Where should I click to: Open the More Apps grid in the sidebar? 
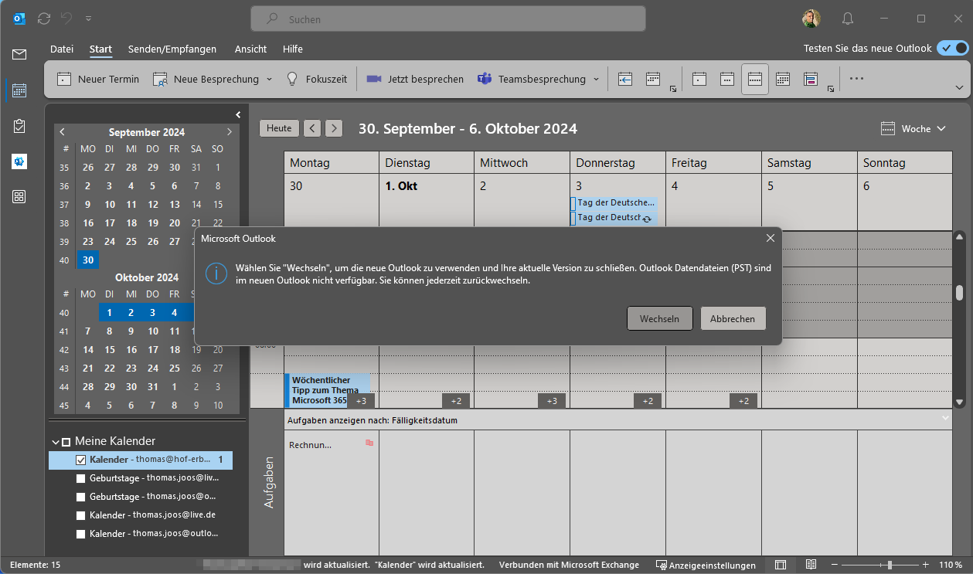click(x=19, y=197)
